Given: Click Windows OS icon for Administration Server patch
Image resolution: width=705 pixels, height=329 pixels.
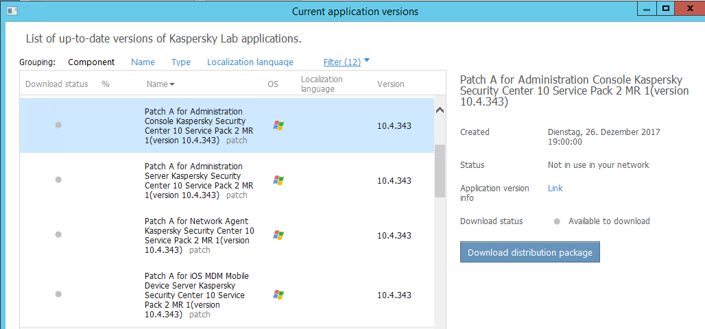Looking at the screenshot, I should click(x=278, y=180).
